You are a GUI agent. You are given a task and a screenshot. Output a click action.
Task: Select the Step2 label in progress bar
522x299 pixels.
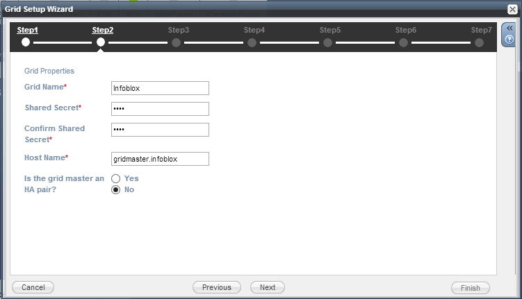(x=102, y=31)
